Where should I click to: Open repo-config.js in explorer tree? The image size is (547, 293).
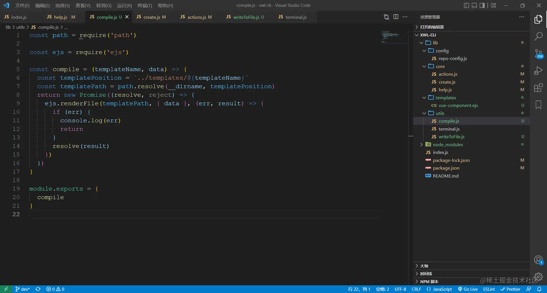[x=471, y=59]
